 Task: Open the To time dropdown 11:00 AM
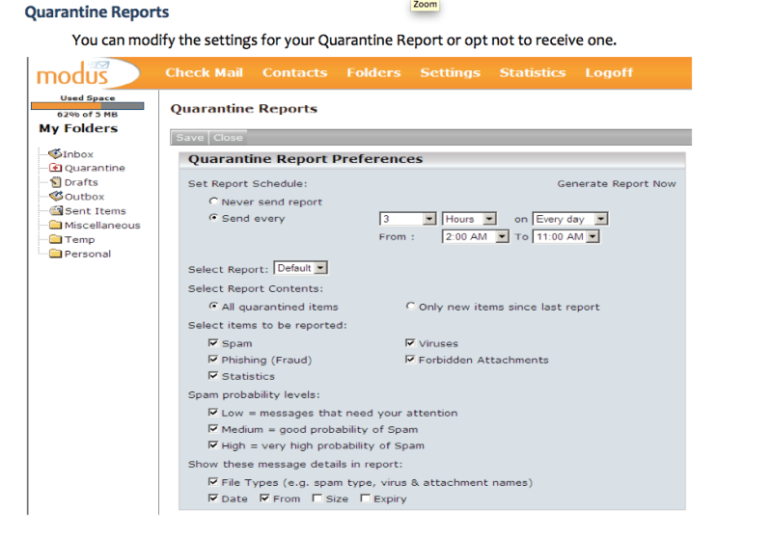[x=566, y=236]
